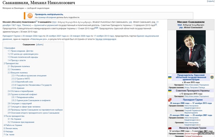Open section 3.1 На Украине
This screenshot has height=137, width=216.
point(14,119)
